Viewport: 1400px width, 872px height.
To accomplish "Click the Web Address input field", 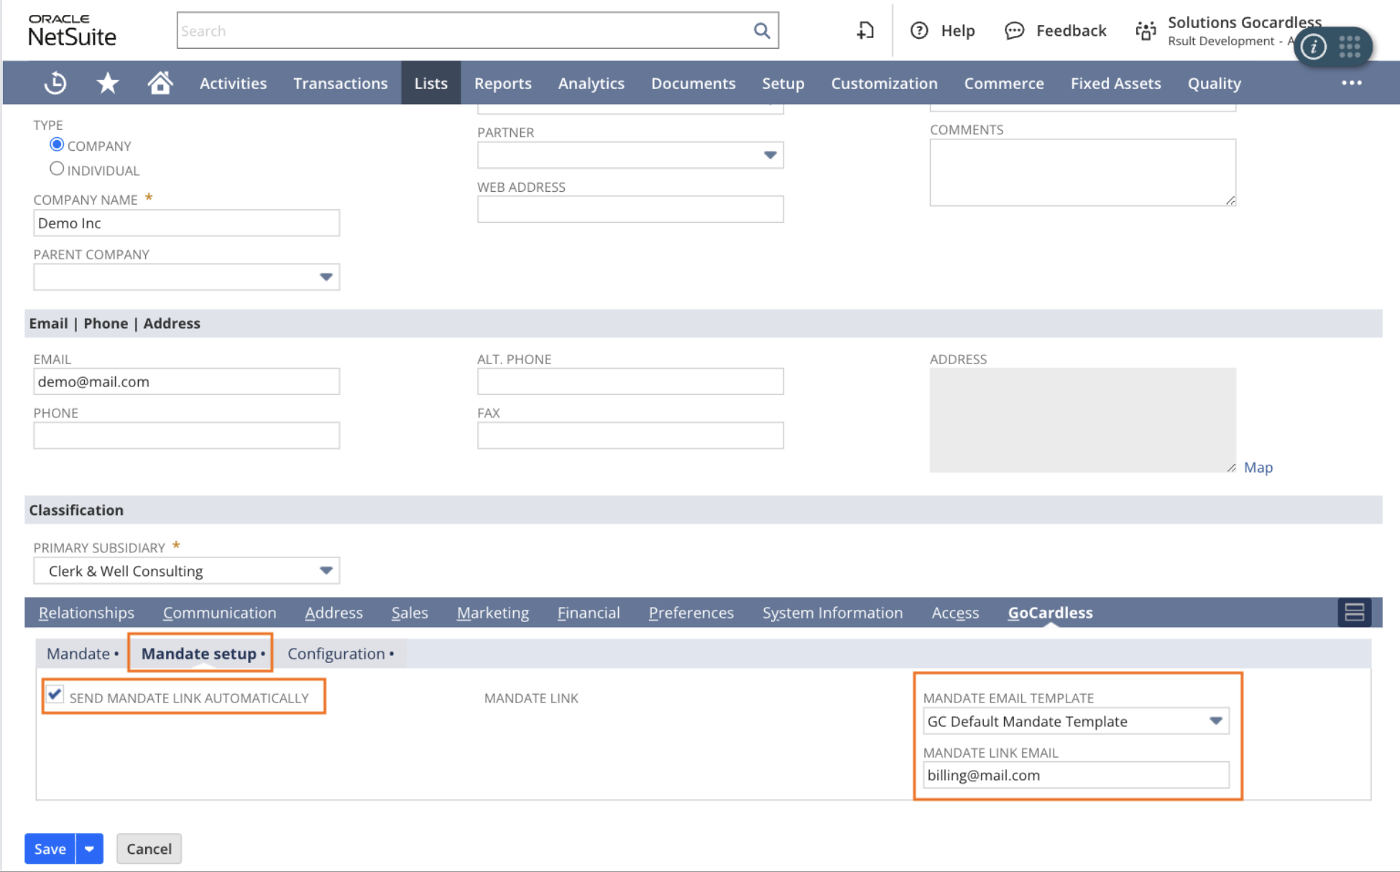I will pos(630,210).
